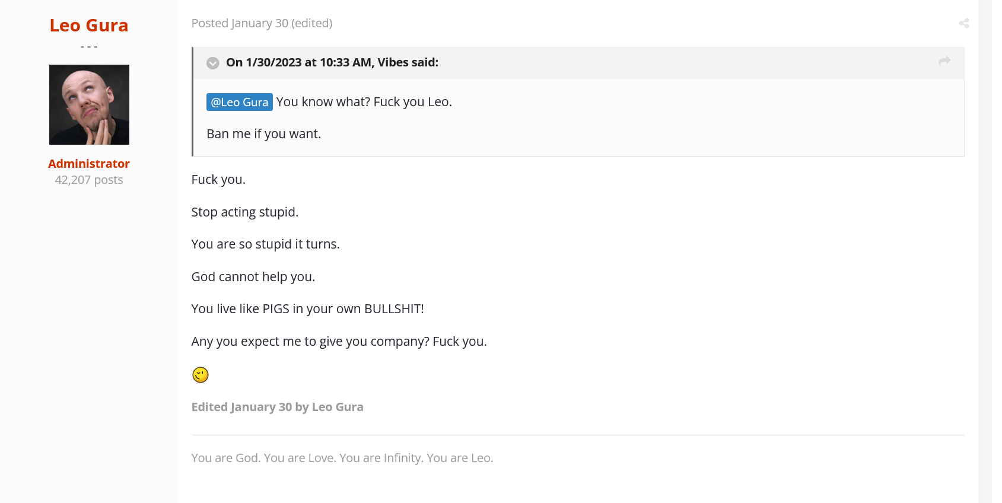Screen dimensions: 1002x503
Task: Click the signature text below the post
Action: [x=342, y=458]
